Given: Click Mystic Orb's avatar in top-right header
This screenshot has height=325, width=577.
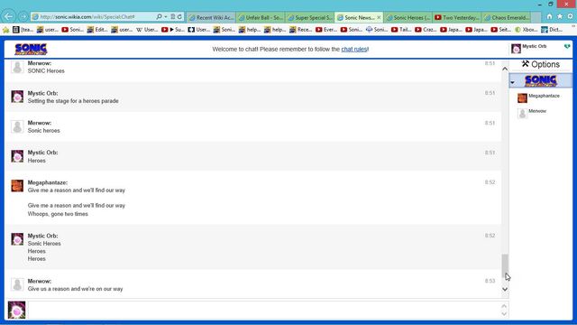Looking at the screenshot, I should coord(516,48).
